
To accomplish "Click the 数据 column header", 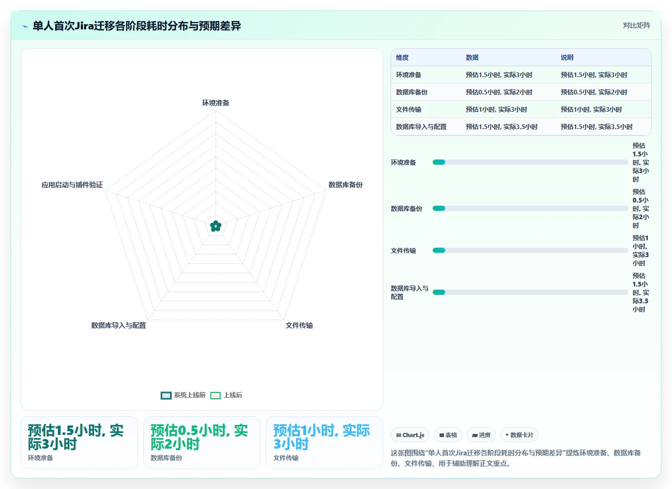I will 472,58.
